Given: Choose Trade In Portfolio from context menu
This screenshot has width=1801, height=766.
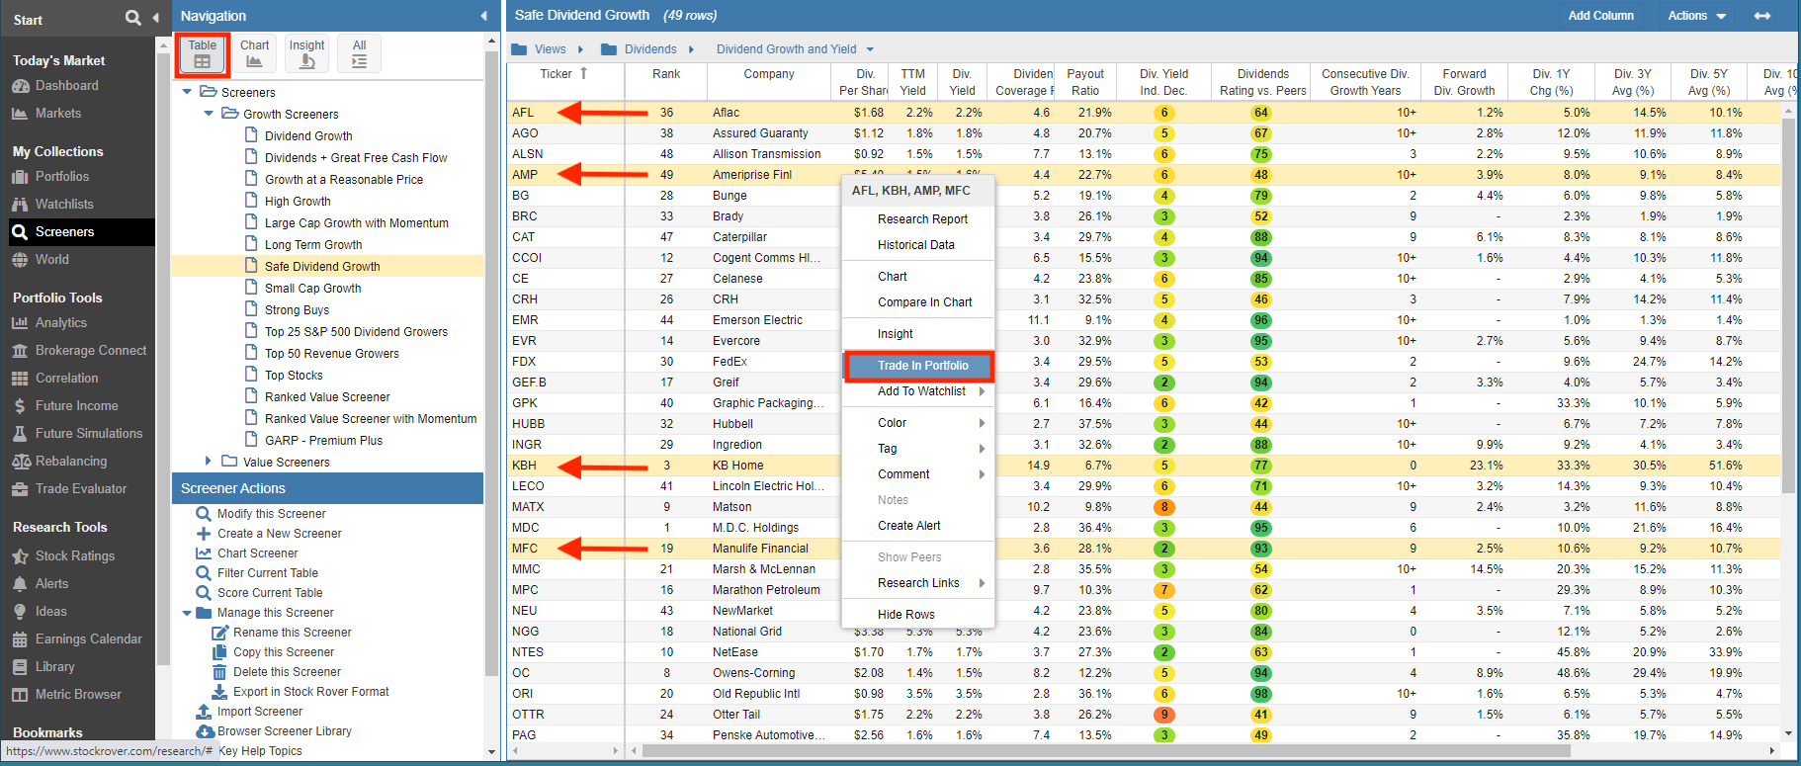Looking at the screenshot, I should click(919, 366).
